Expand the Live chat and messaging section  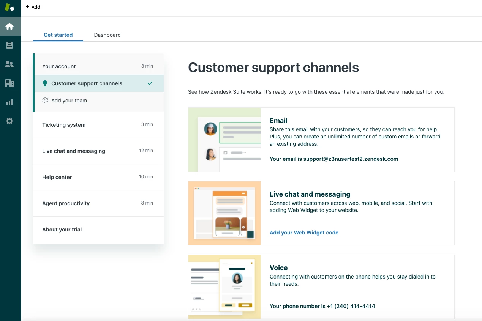point(98,151)
